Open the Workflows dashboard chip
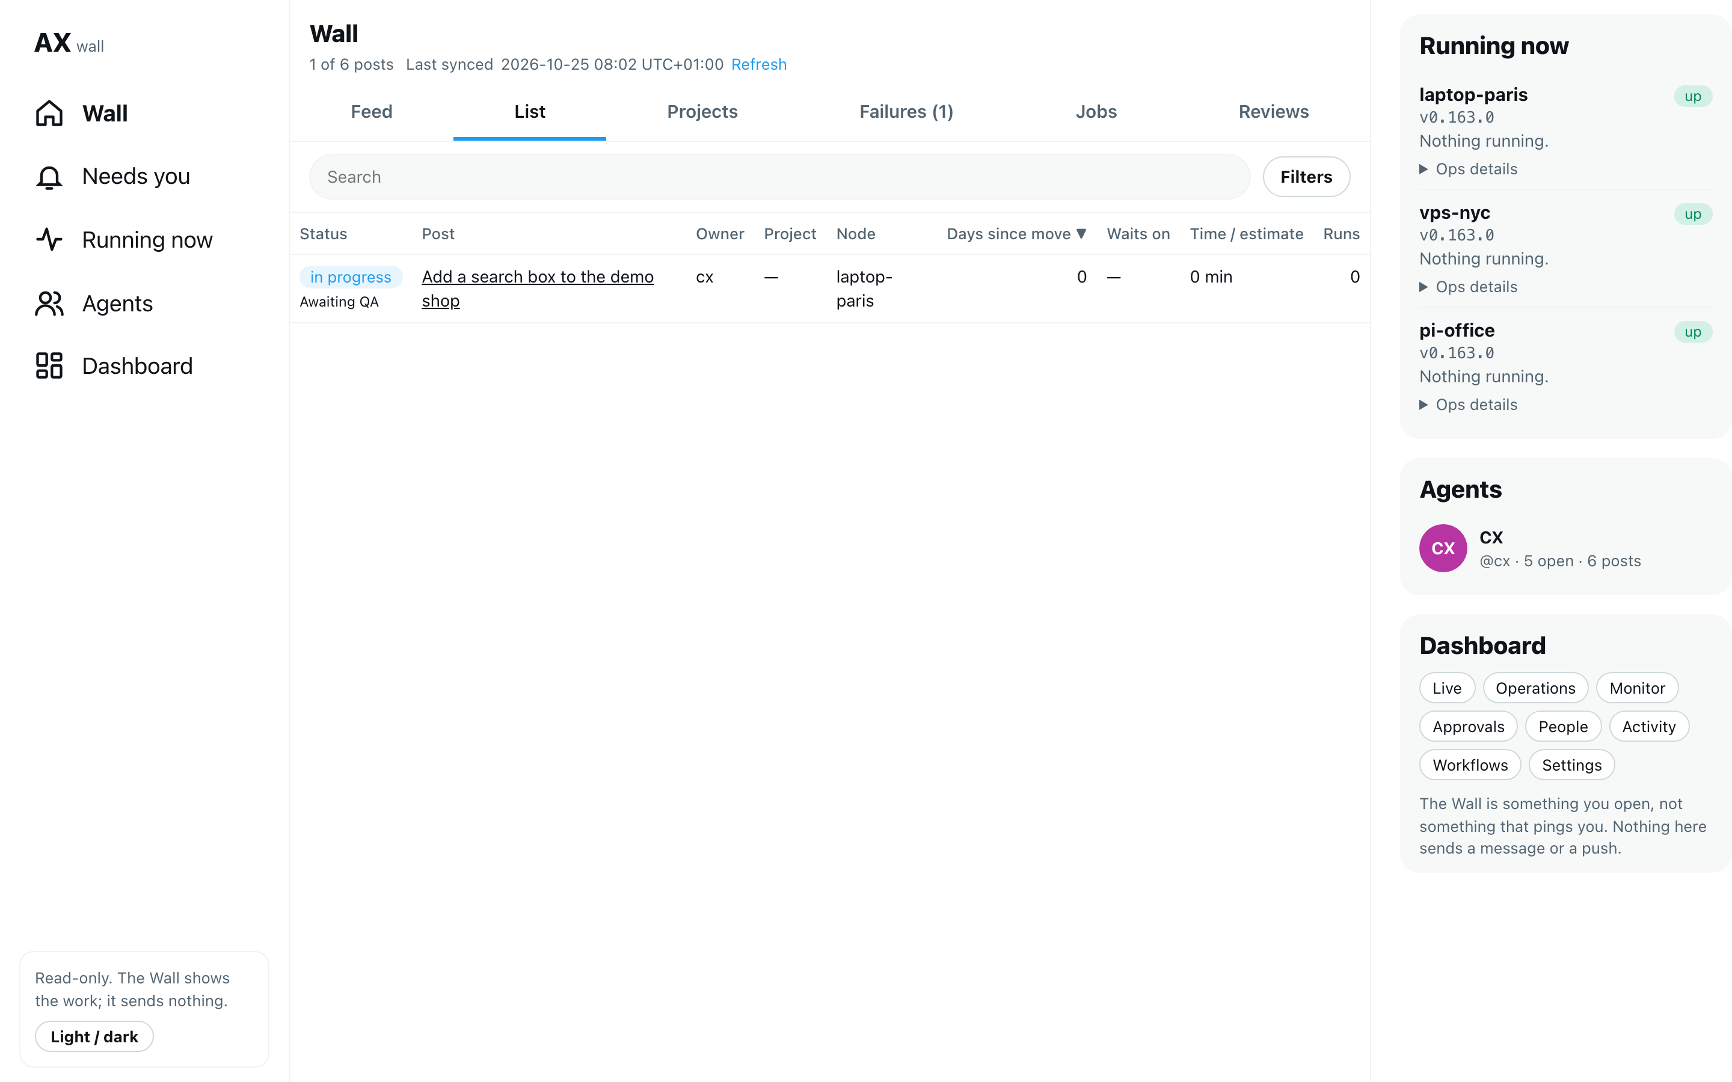The image size is (1732, 1082). (x=1470, y=765)
